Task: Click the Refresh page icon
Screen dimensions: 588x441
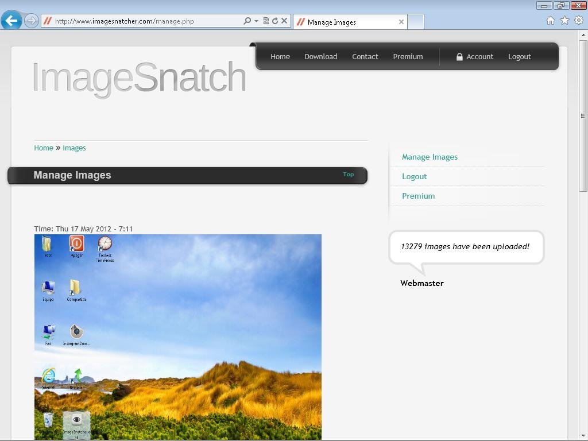Action: click(275, 21)
